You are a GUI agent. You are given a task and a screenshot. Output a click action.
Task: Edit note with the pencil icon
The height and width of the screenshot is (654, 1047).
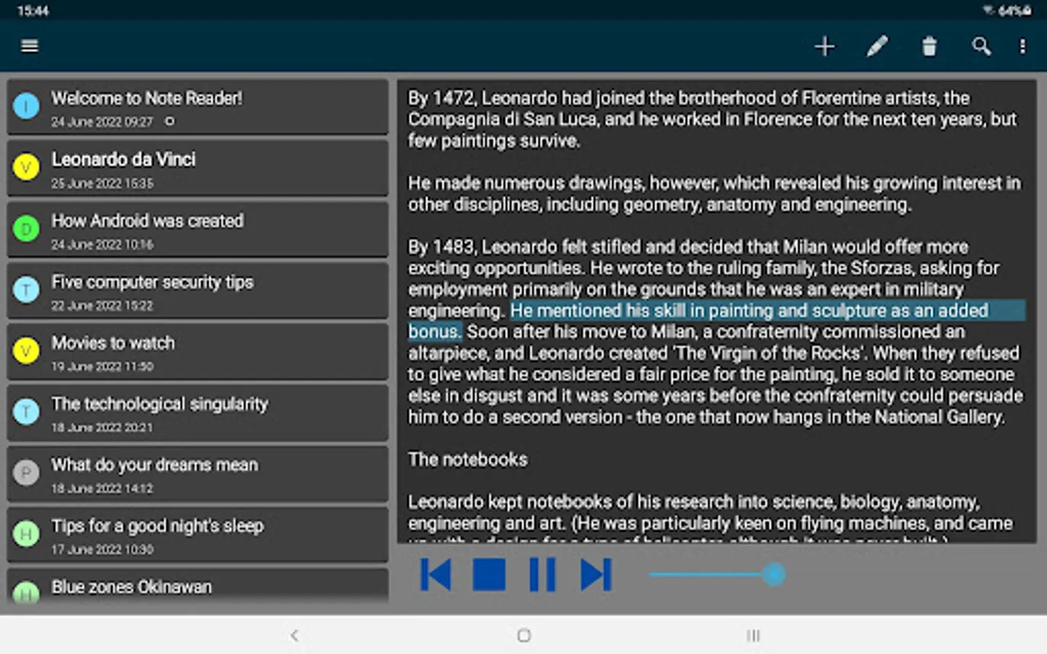tap(877, 47)
